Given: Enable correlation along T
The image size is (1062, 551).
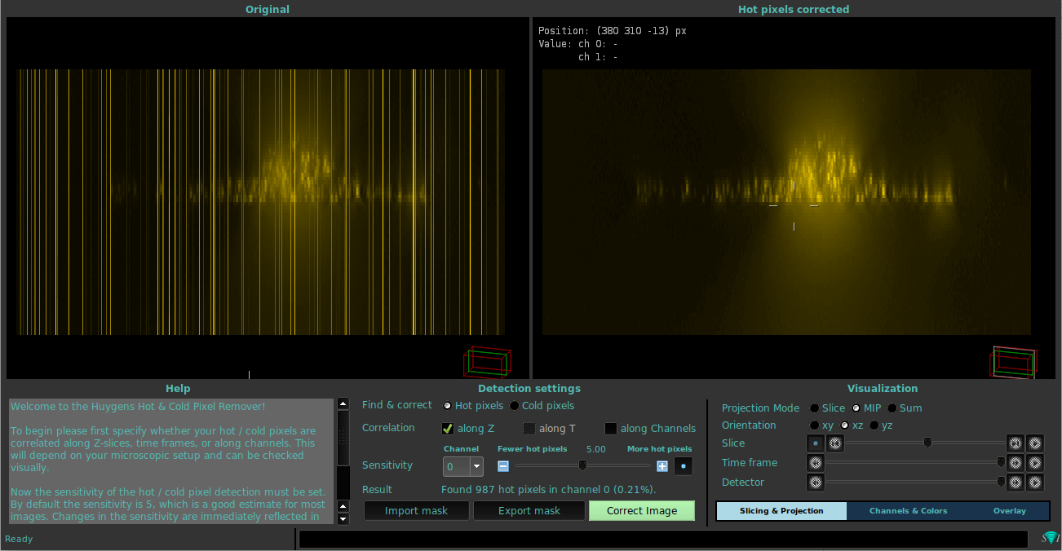Looking at the screenshot, I should [529, 428].
